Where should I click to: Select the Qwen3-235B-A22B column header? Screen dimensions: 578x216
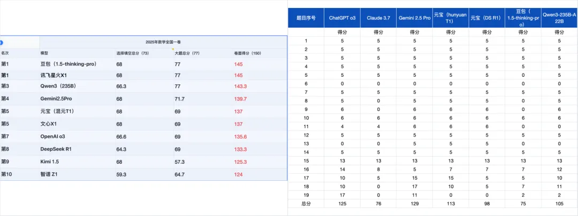pos(559,18)
